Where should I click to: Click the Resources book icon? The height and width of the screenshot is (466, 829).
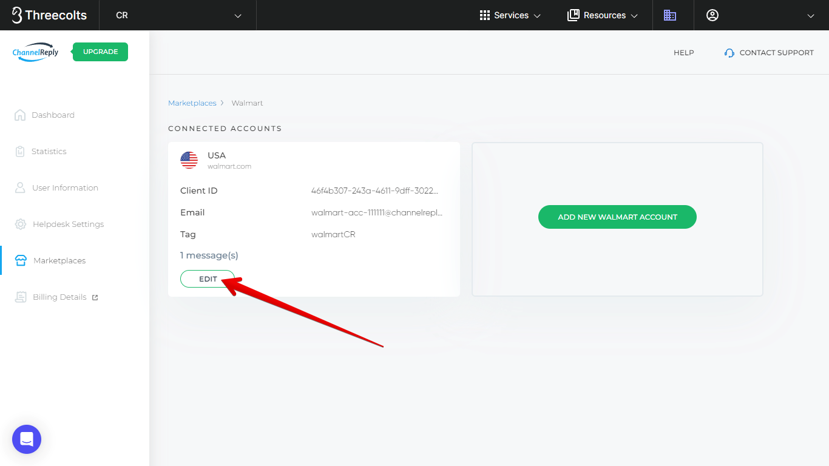click(x=573, y=15)
